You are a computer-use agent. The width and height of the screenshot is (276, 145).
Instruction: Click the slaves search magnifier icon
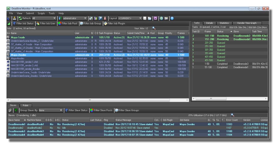coord(233,115)
